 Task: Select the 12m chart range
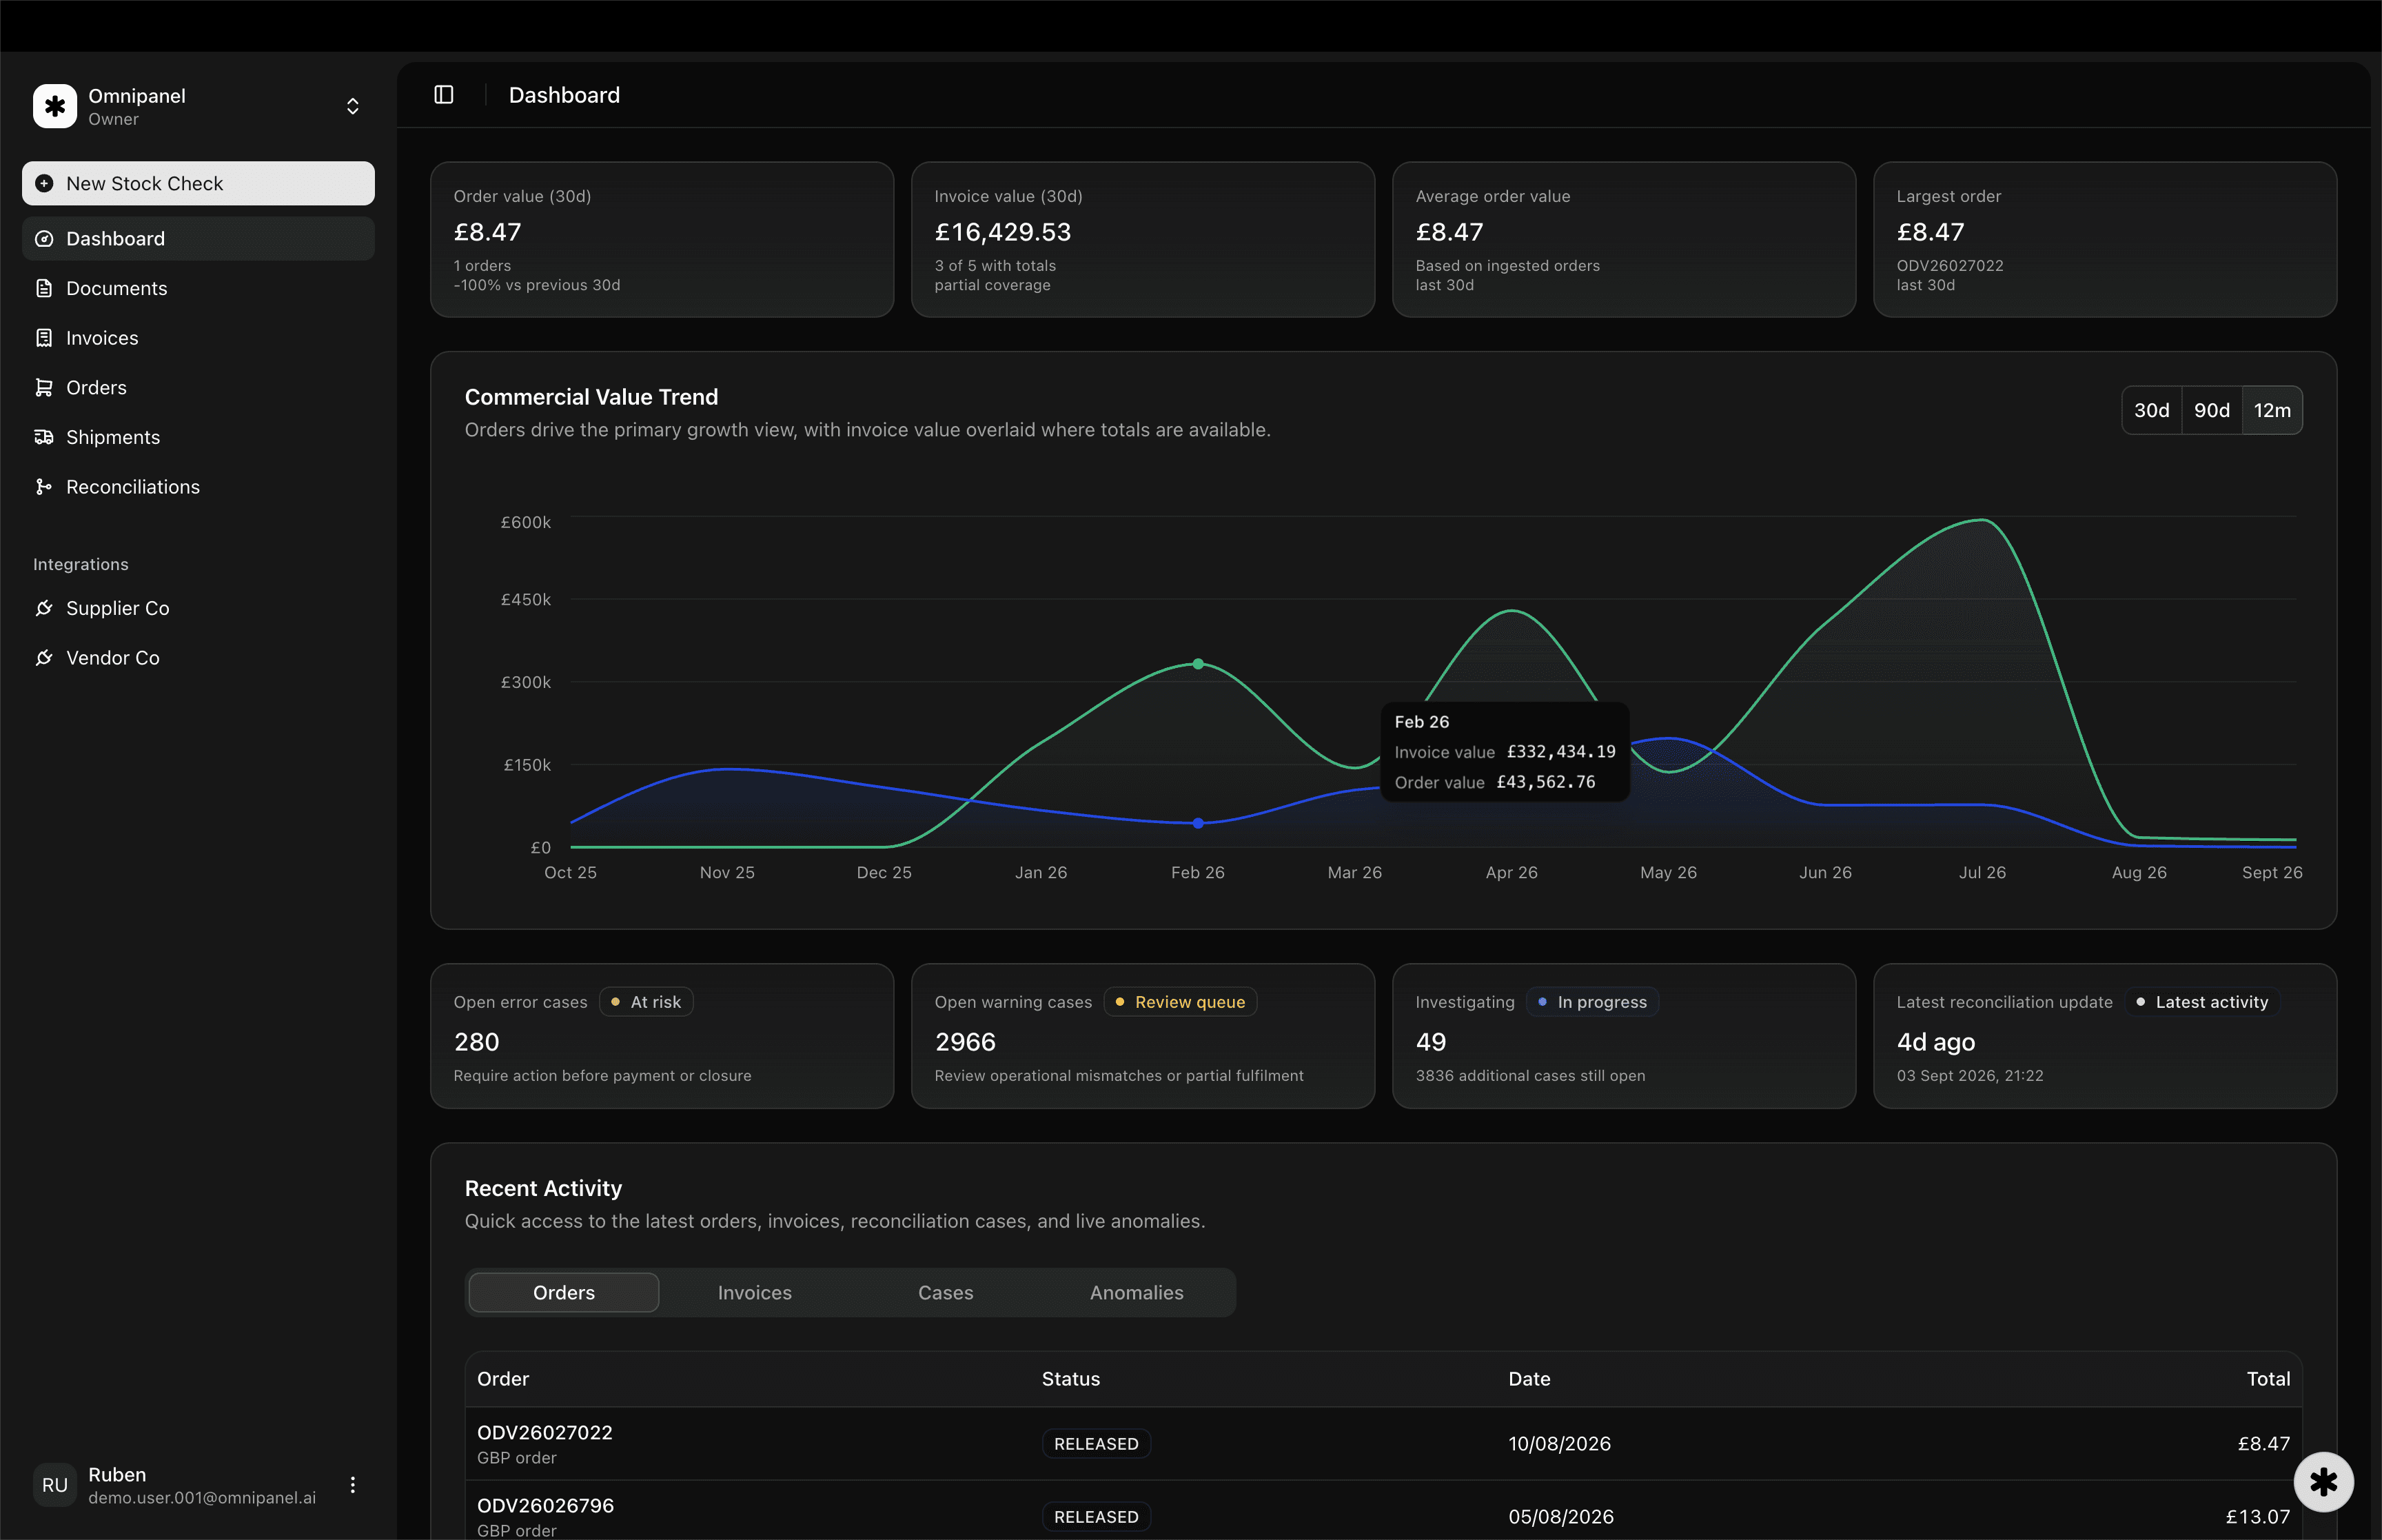(2272, 410)
